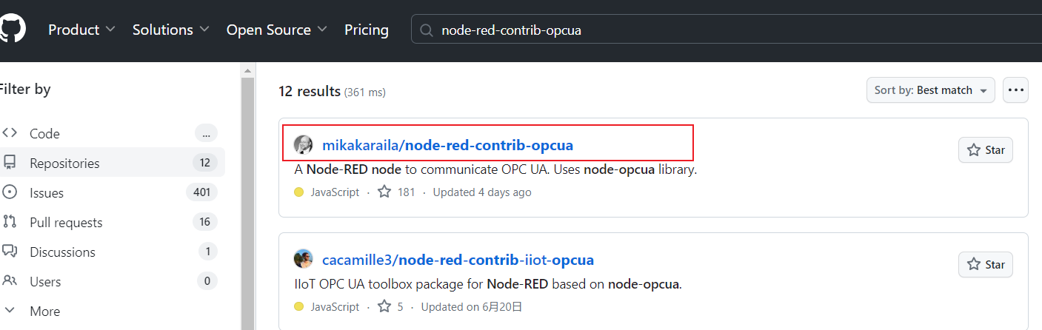
Task: Open mikakaraila/node-red-contrib-opcua repository link
Action: (x=447, y=145)
